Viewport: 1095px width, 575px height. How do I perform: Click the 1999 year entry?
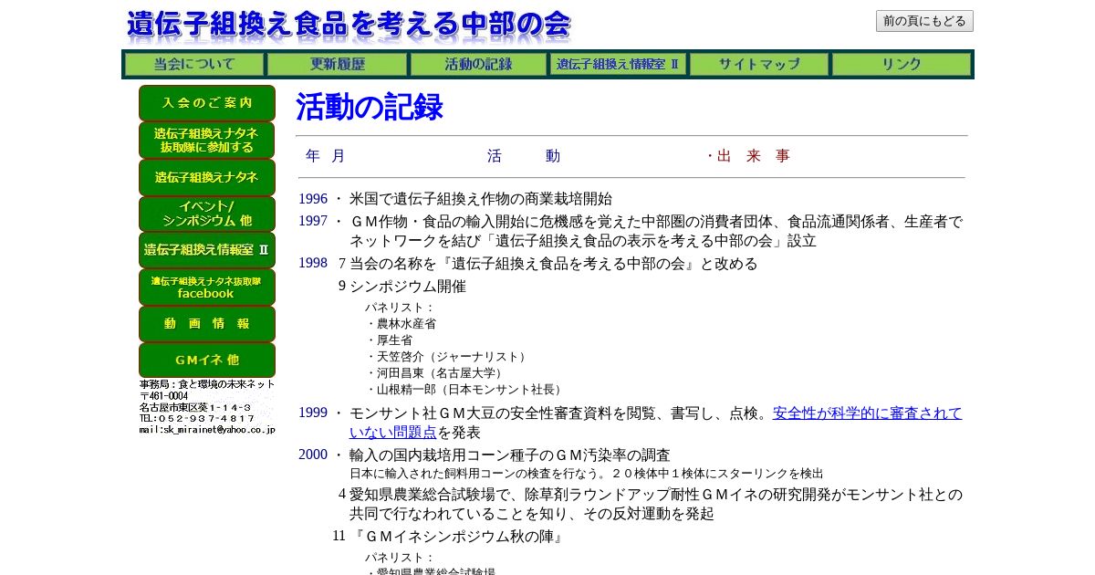(x=313, y=413)
